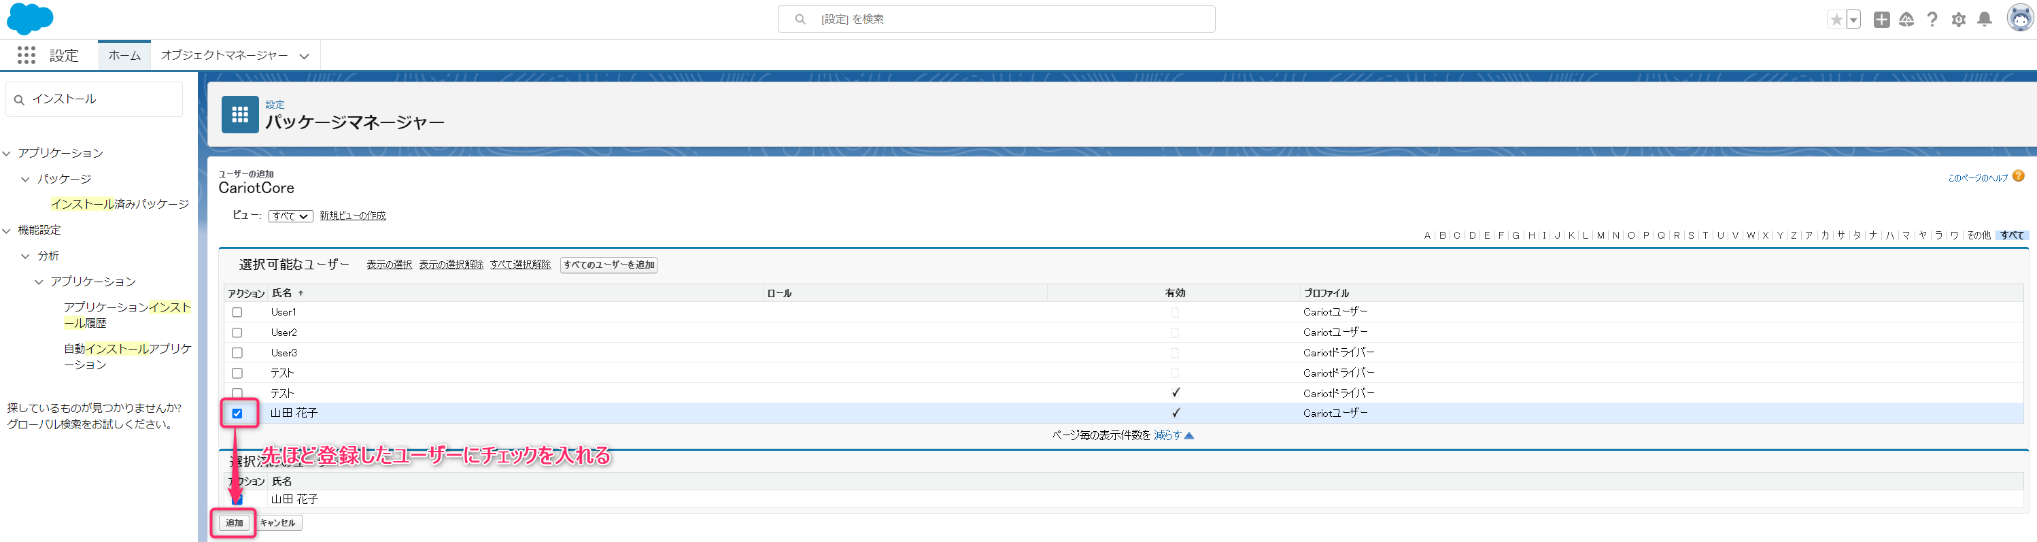Click the sort arrow beside 氏名 column

(301, 292)
